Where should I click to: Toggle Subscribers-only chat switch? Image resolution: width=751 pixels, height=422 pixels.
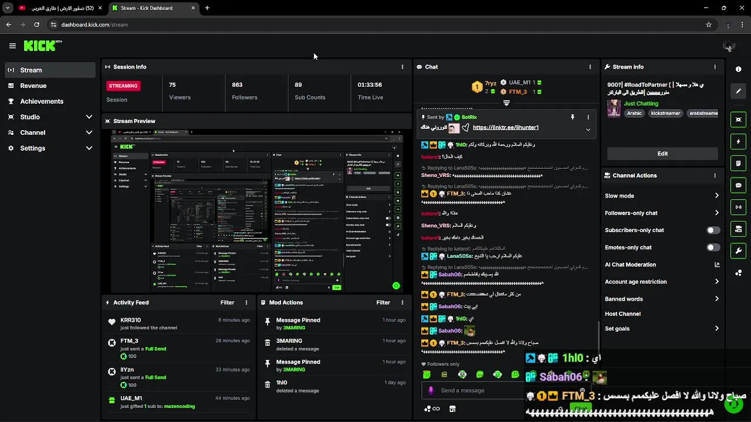tap(713, 230)
